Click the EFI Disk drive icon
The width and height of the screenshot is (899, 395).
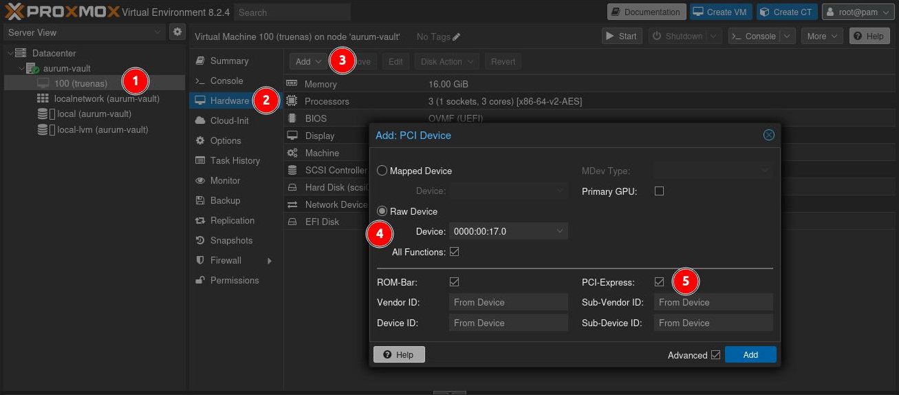pos(292,222)
